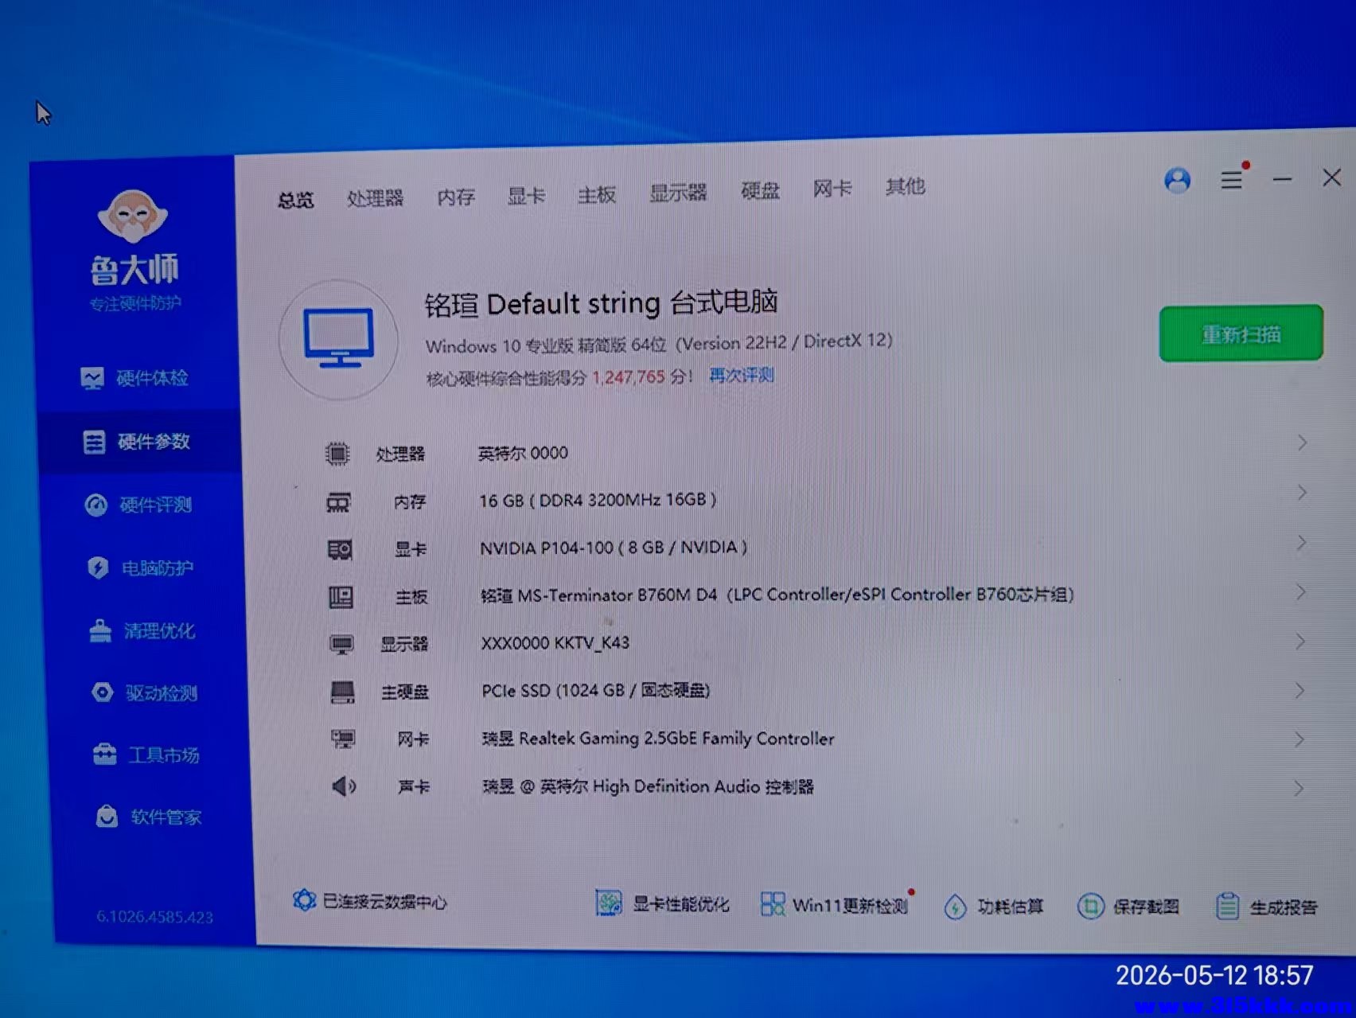Image resolution: width=1356 pixels, height=1018 pixels.
Task: Expand the 网卡 Realtek row chevron
Action: [x=1299, y=739]
